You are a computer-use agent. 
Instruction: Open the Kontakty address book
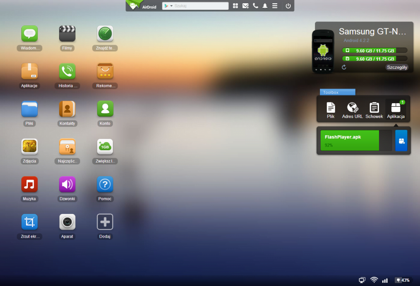67,109
